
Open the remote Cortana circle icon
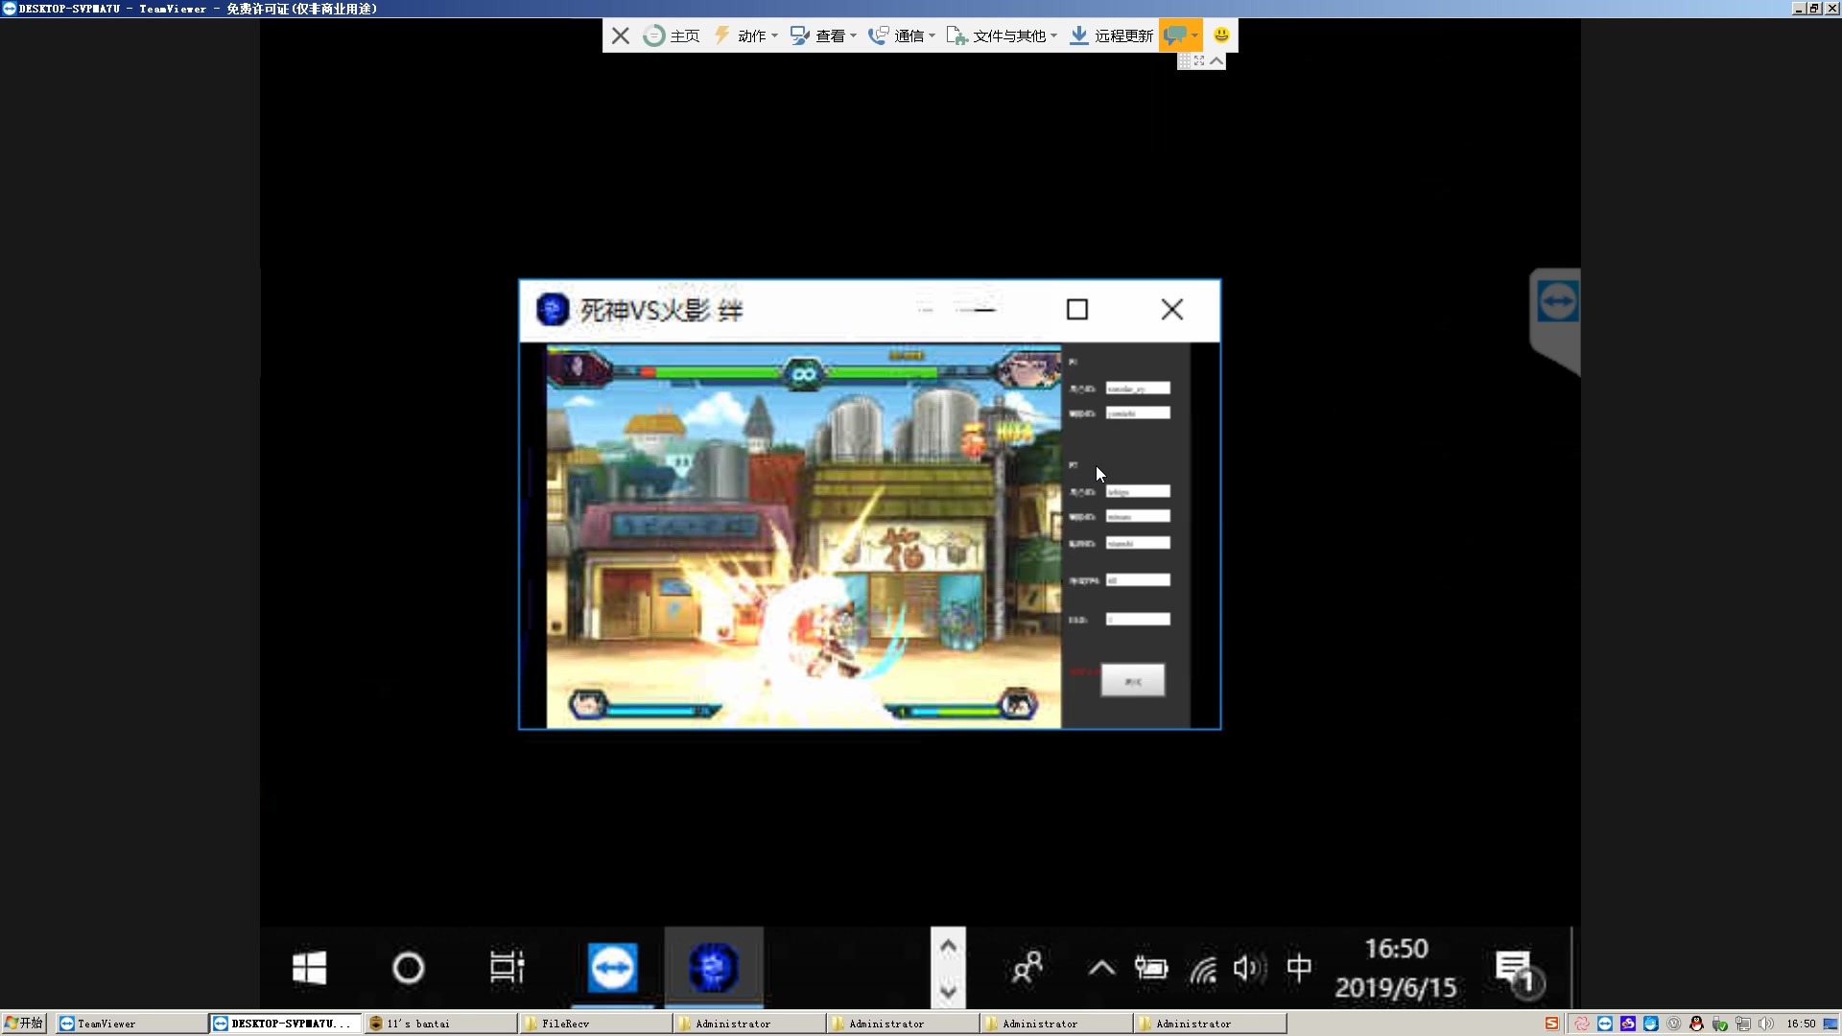(408, 968)
